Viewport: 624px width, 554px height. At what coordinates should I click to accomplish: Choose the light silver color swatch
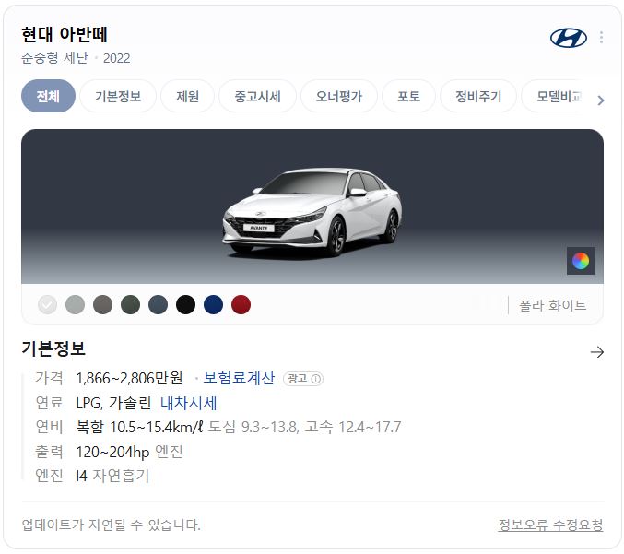75,305
